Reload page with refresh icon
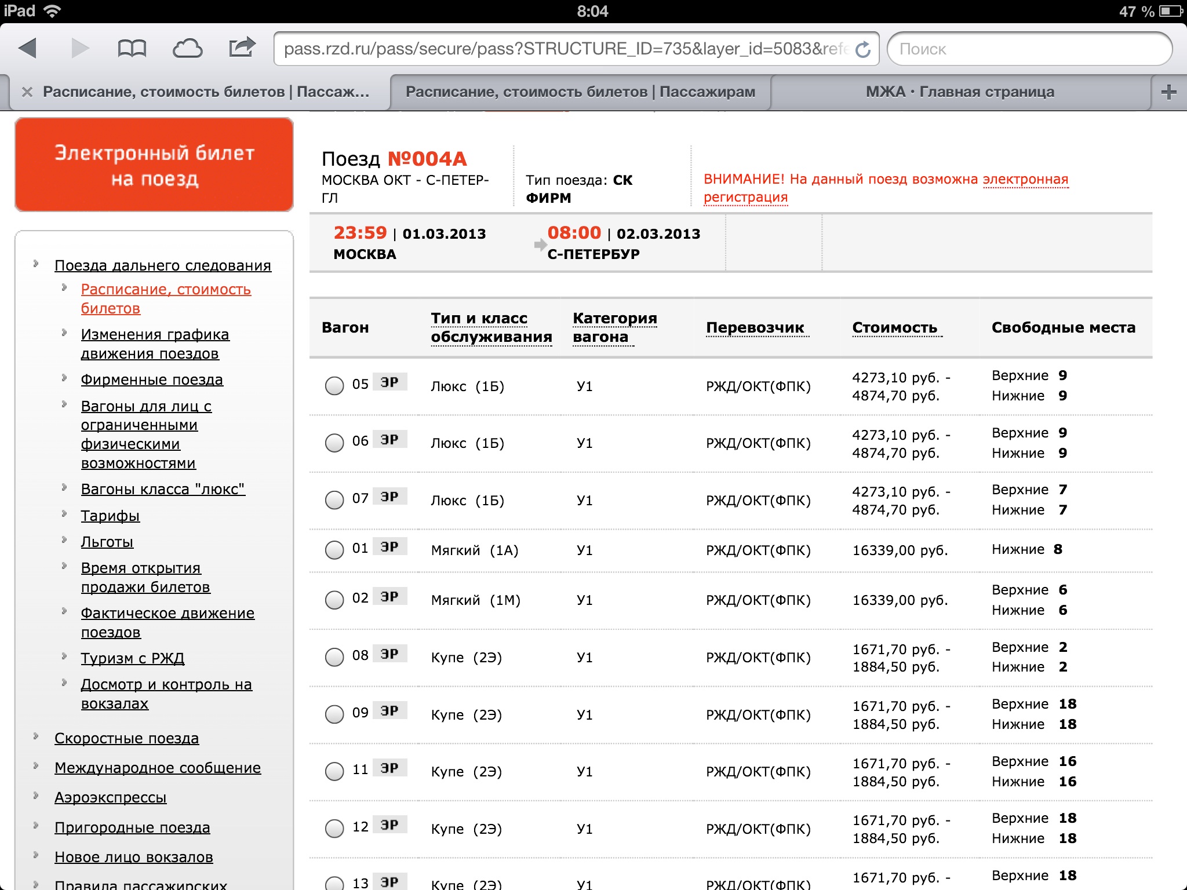Screen dimensions: 1187x890 click(863, 50)
